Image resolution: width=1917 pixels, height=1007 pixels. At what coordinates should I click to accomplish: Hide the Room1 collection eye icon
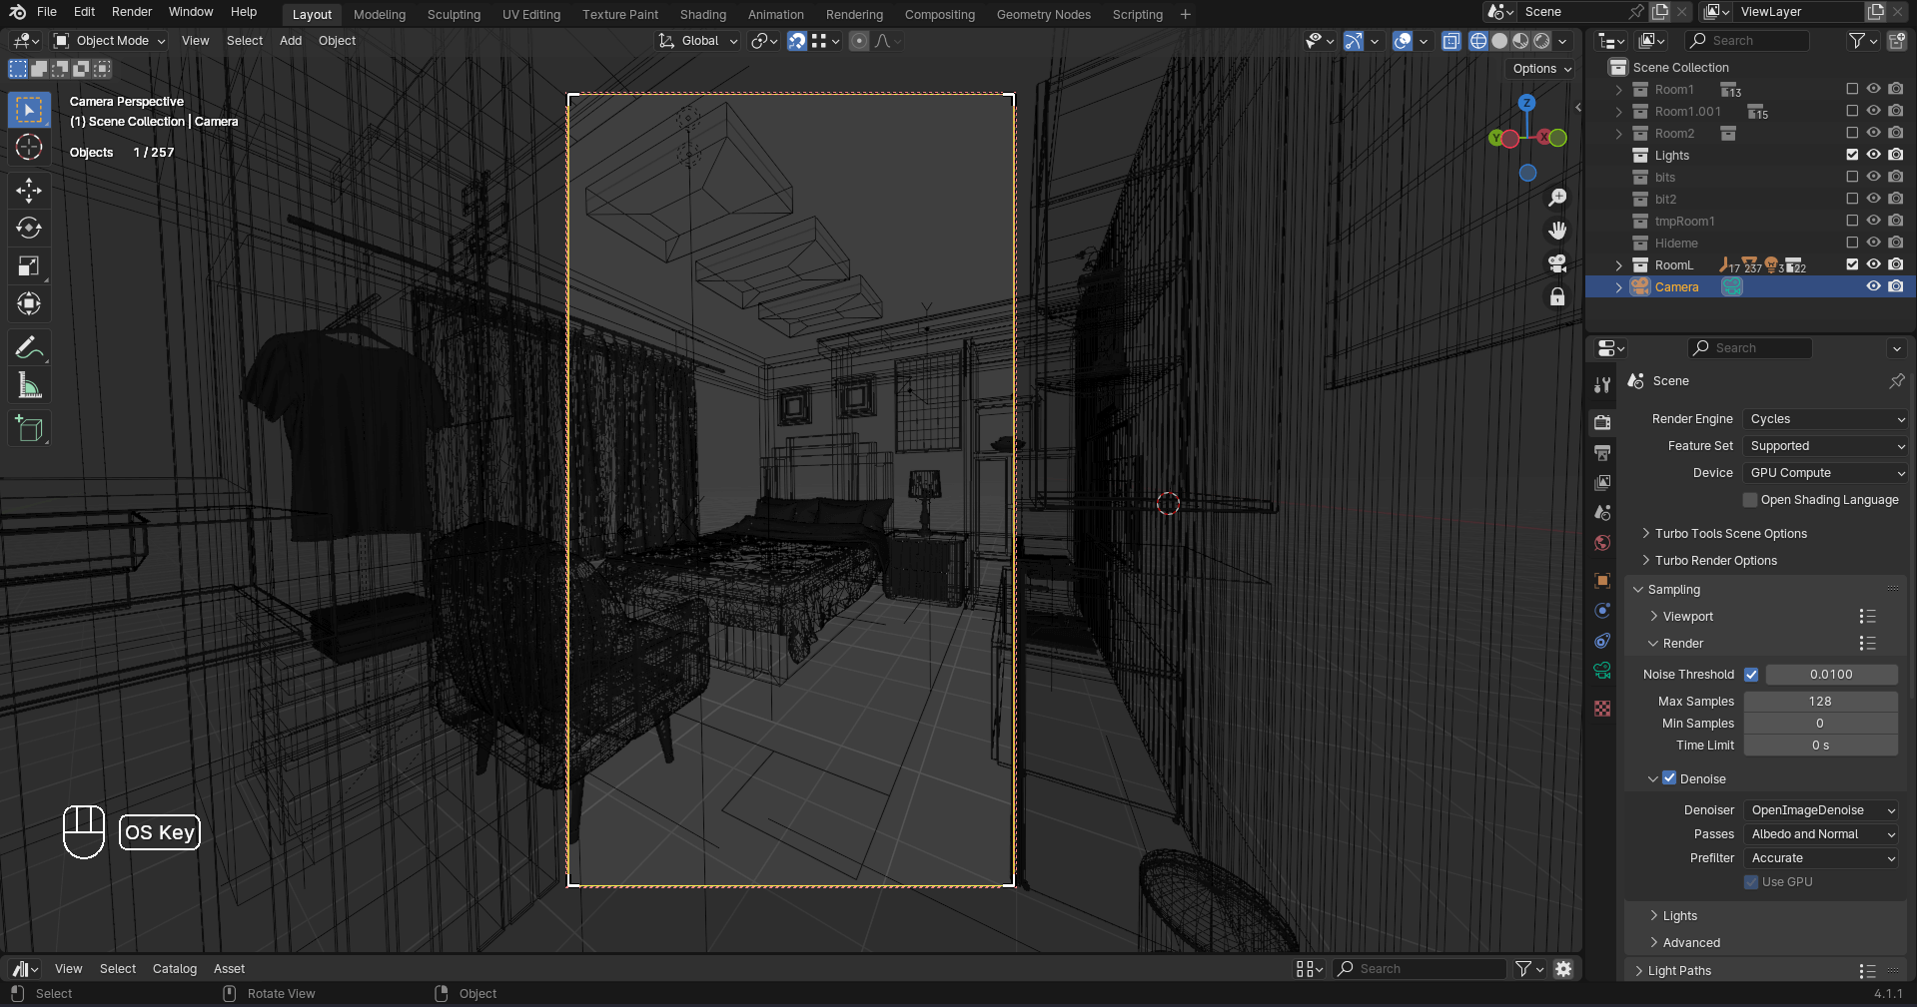point(1874,89)
